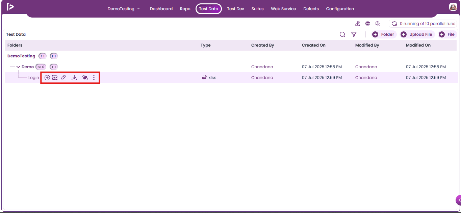Viewport: 461px width, 213px height.
Task: Download the Login file using its row icon
Action: point(74,78)
